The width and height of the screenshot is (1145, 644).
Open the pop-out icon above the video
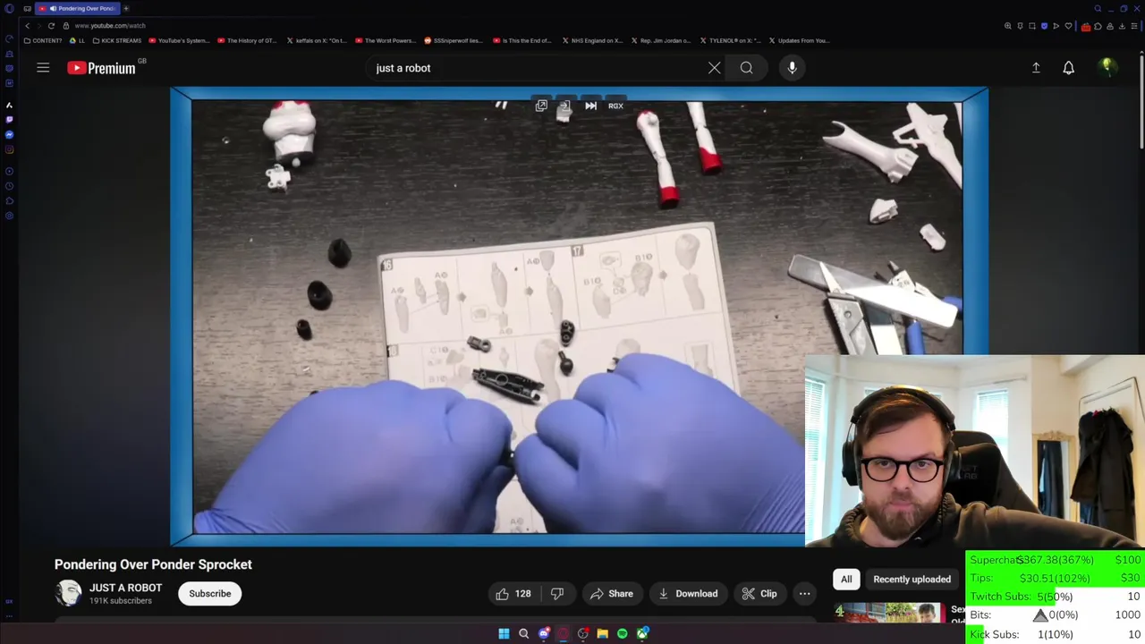click(541, 106)
